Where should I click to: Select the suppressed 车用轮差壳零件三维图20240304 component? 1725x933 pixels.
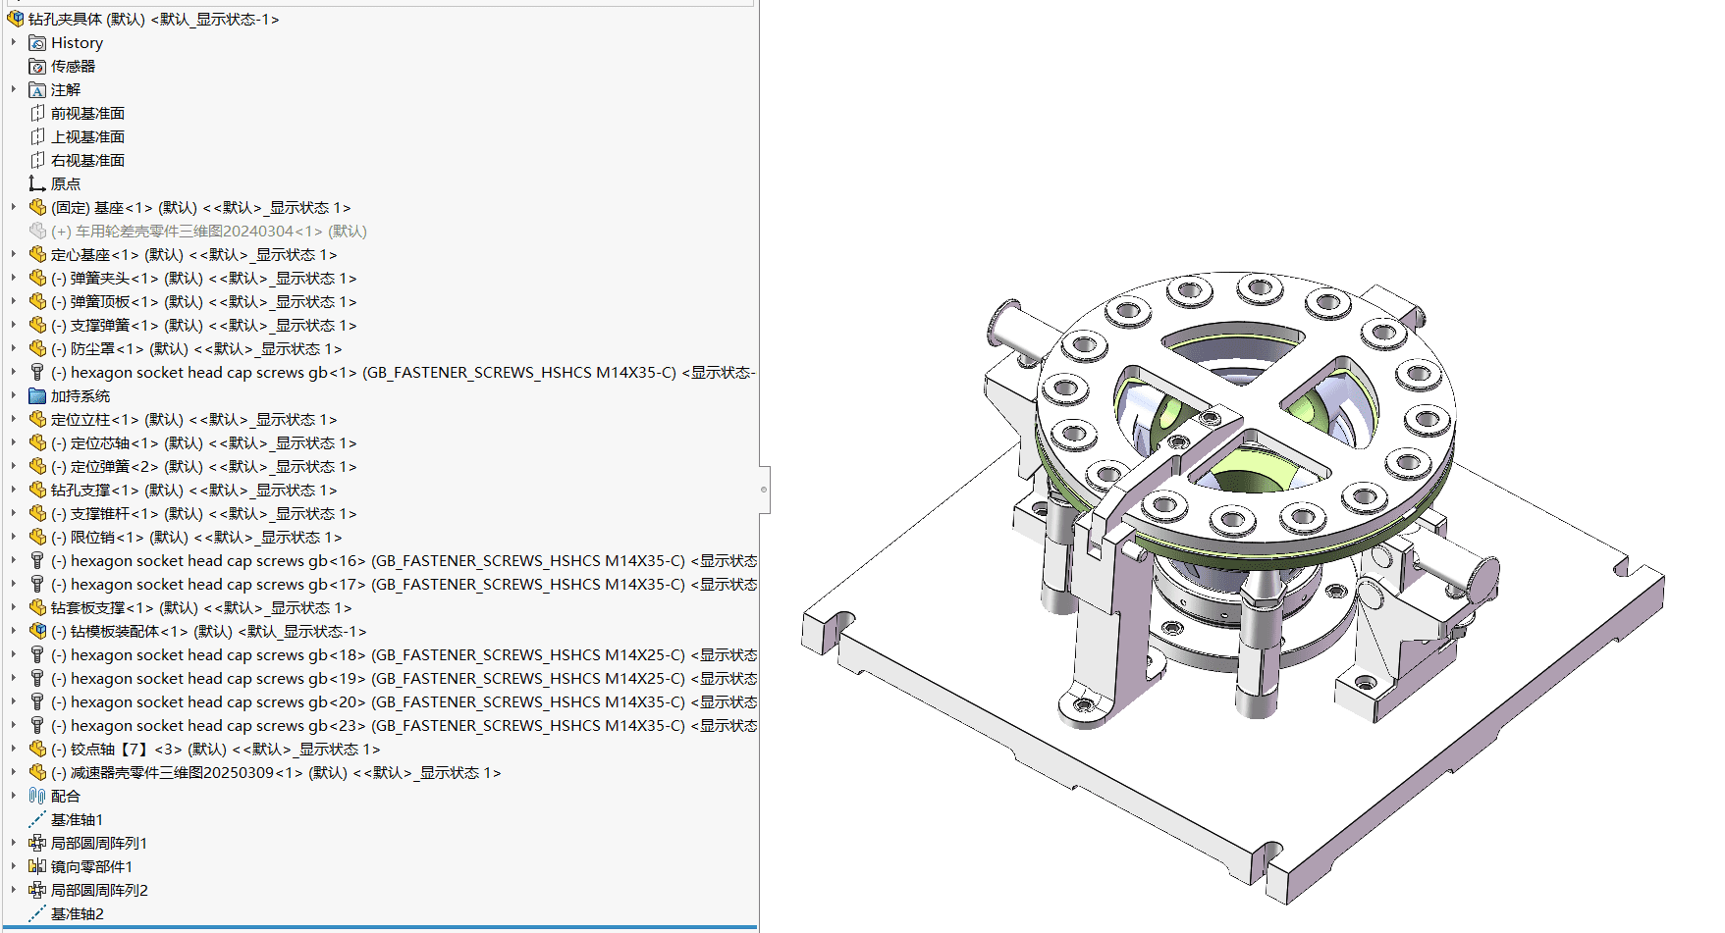pyautogui.click(x=208, y=232)
